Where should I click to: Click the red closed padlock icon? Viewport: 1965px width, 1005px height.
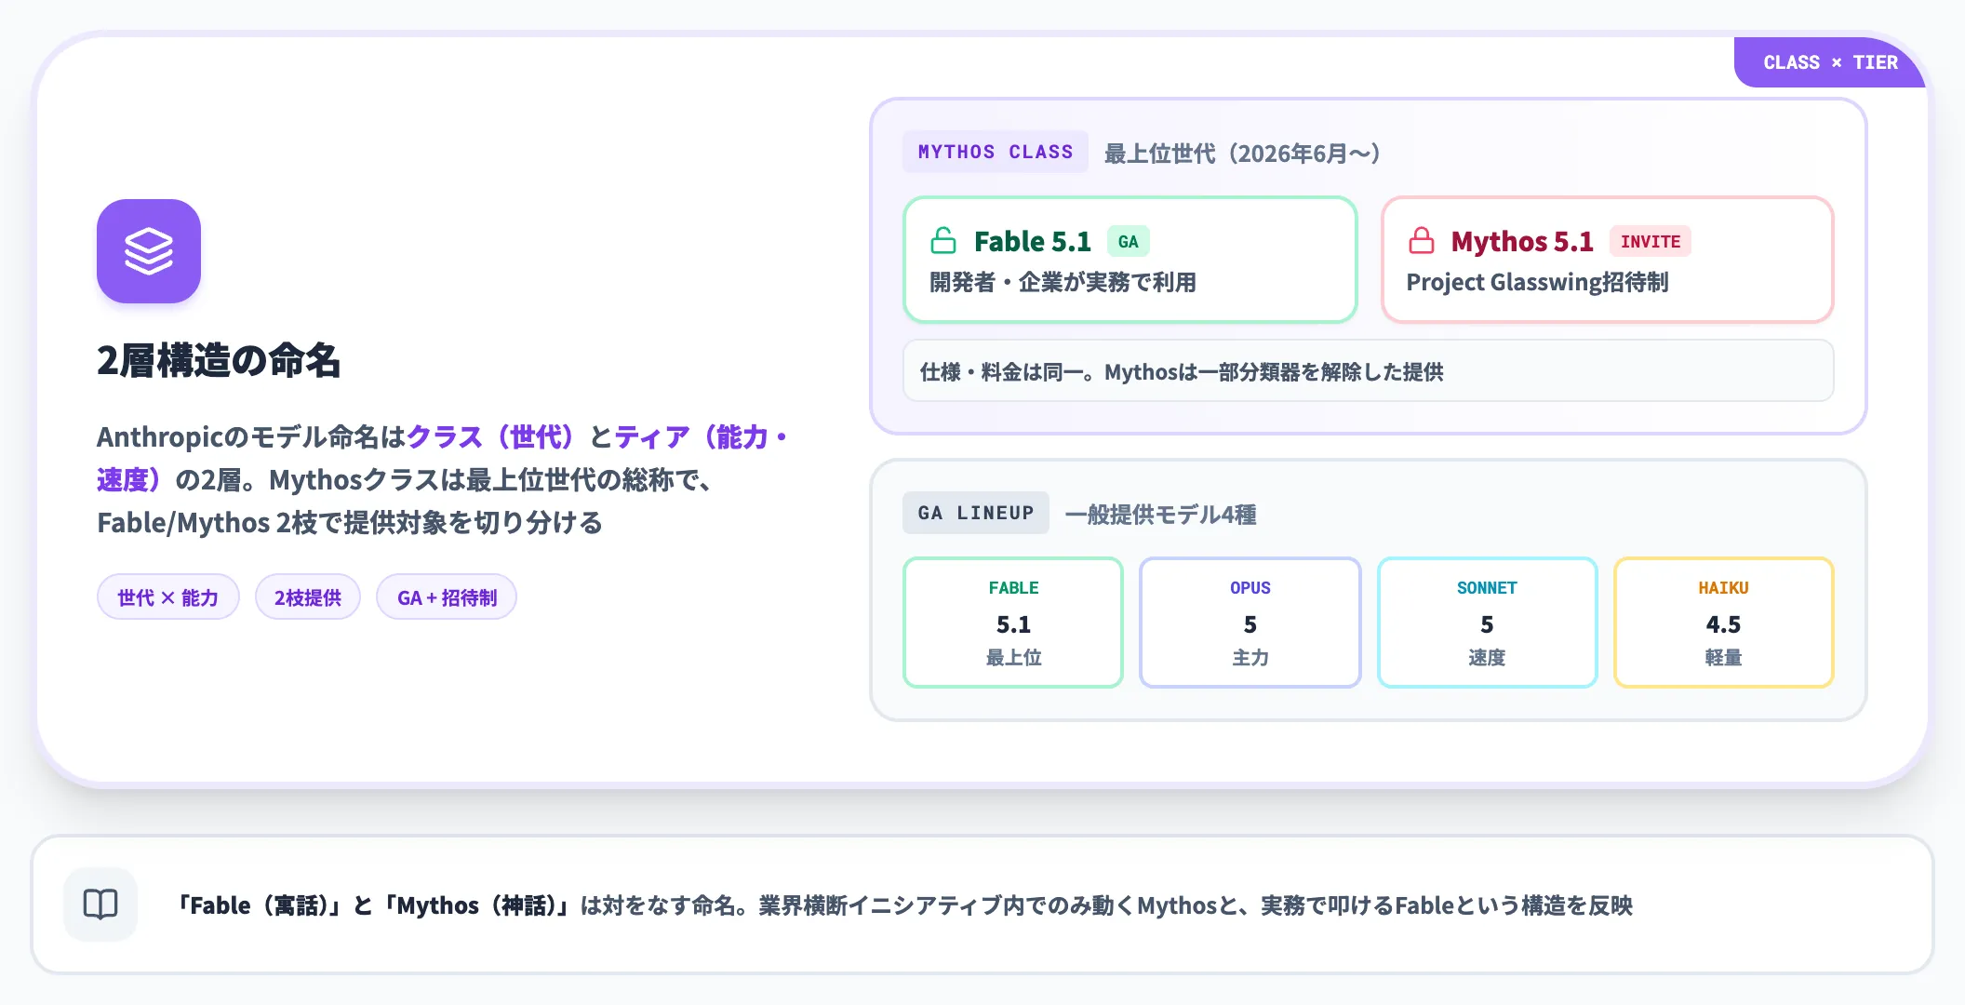[x=1421, y=241]
